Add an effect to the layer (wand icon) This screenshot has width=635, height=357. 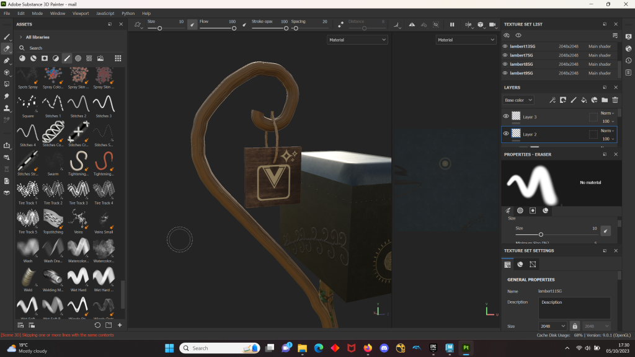pyautogui.click(x=553, y=100)
